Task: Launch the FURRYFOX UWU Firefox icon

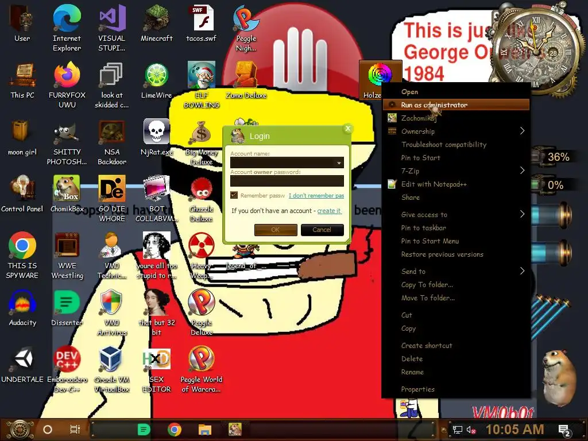Action: point(67,85)
